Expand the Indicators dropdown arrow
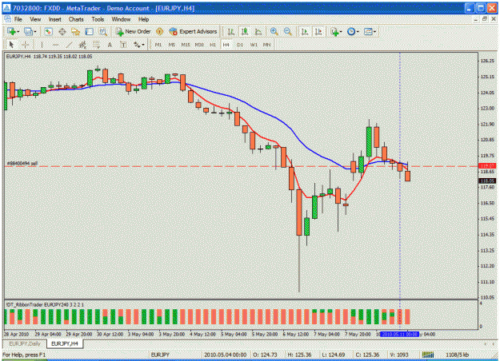Image resolution: width=500 pixels, height=361 pixels. (x=341, y=31)
